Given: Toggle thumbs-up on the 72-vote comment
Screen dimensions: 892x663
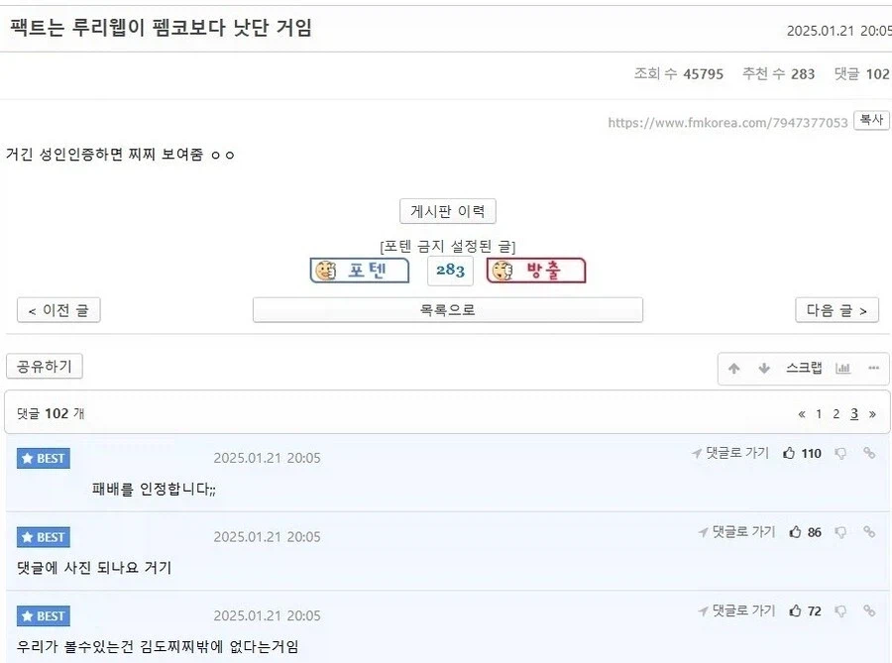Looking at the screenshot, I should click(796, 610).
